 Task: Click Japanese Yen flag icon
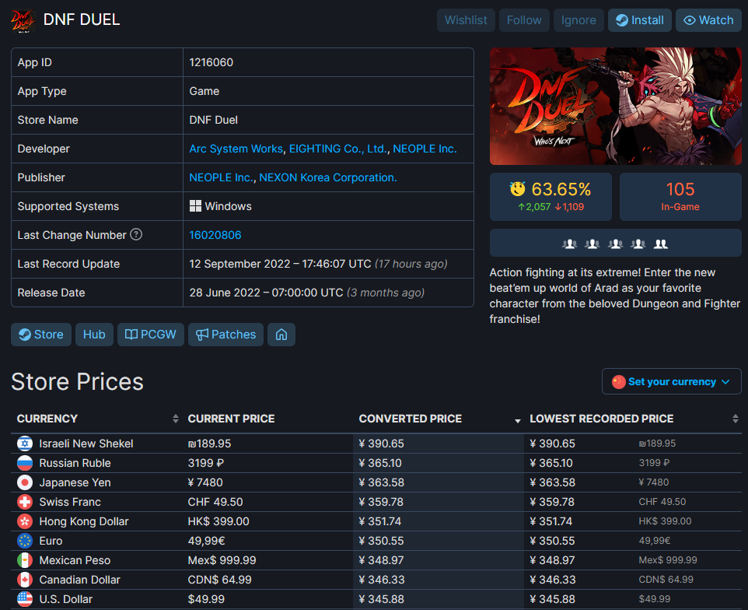click(x=25, y=482)
